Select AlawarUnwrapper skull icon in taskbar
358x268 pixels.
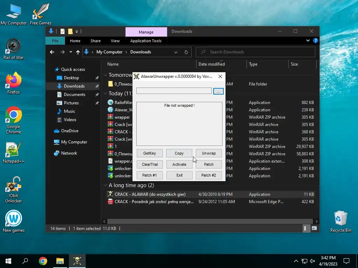click(x=77, y=261)
